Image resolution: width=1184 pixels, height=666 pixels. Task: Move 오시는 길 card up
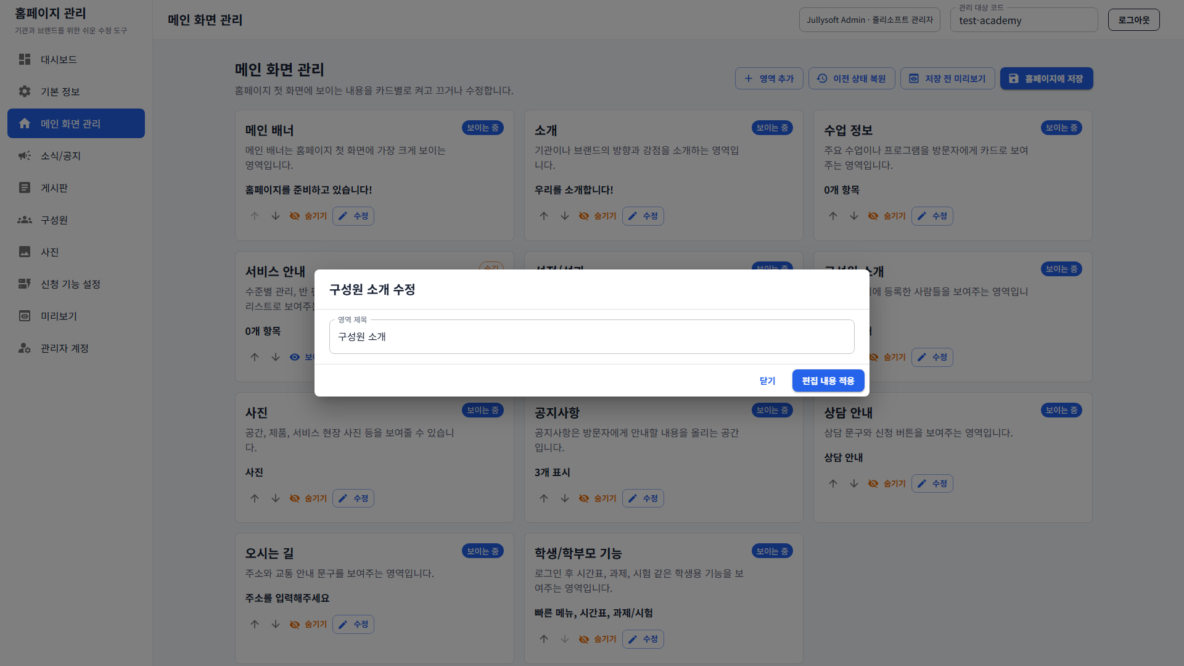255,624
